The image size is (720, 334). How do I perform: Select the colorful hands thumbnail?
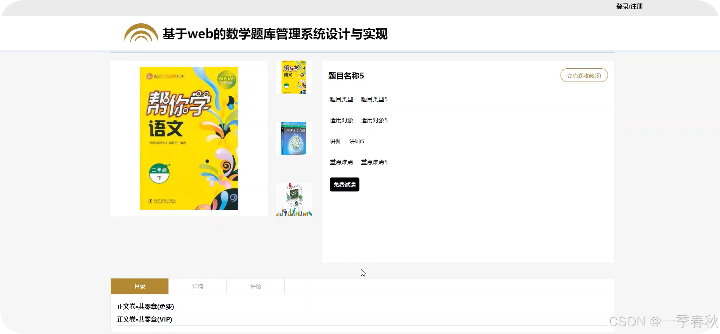coord(294,200)
